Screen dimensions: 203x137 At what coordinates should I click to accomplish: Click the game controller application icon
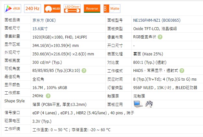[x=149, y=104]
